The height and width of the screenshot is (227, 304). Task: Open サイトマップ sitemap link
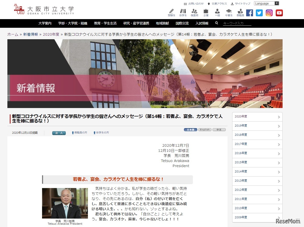click(241, 4)
